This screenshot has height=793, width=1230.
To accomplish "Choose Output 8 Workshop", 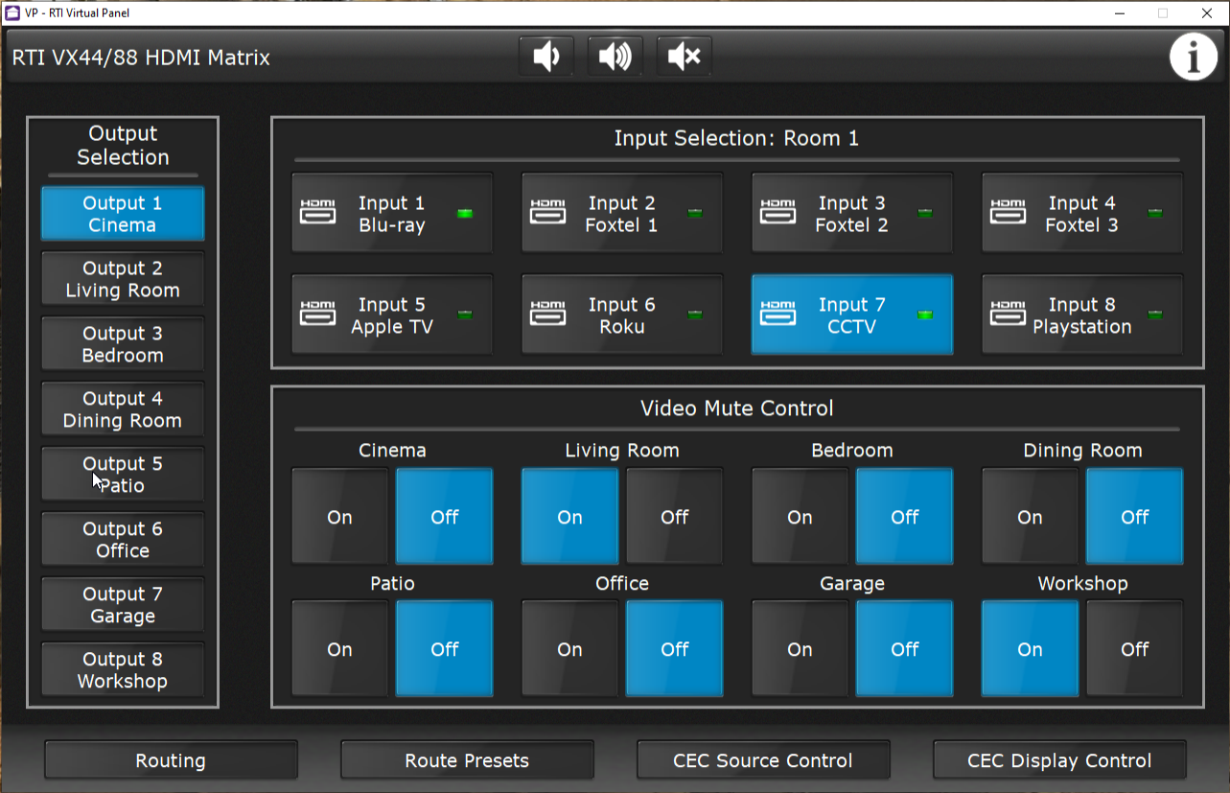I will tap(123, 670).
